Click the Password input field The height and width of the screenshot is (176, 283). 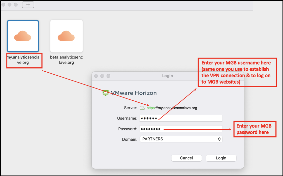point(181,129)
